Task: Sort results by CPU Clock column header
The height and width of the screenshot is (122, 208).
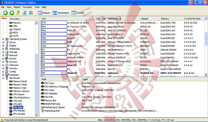Action: click(x=100, y=19)
